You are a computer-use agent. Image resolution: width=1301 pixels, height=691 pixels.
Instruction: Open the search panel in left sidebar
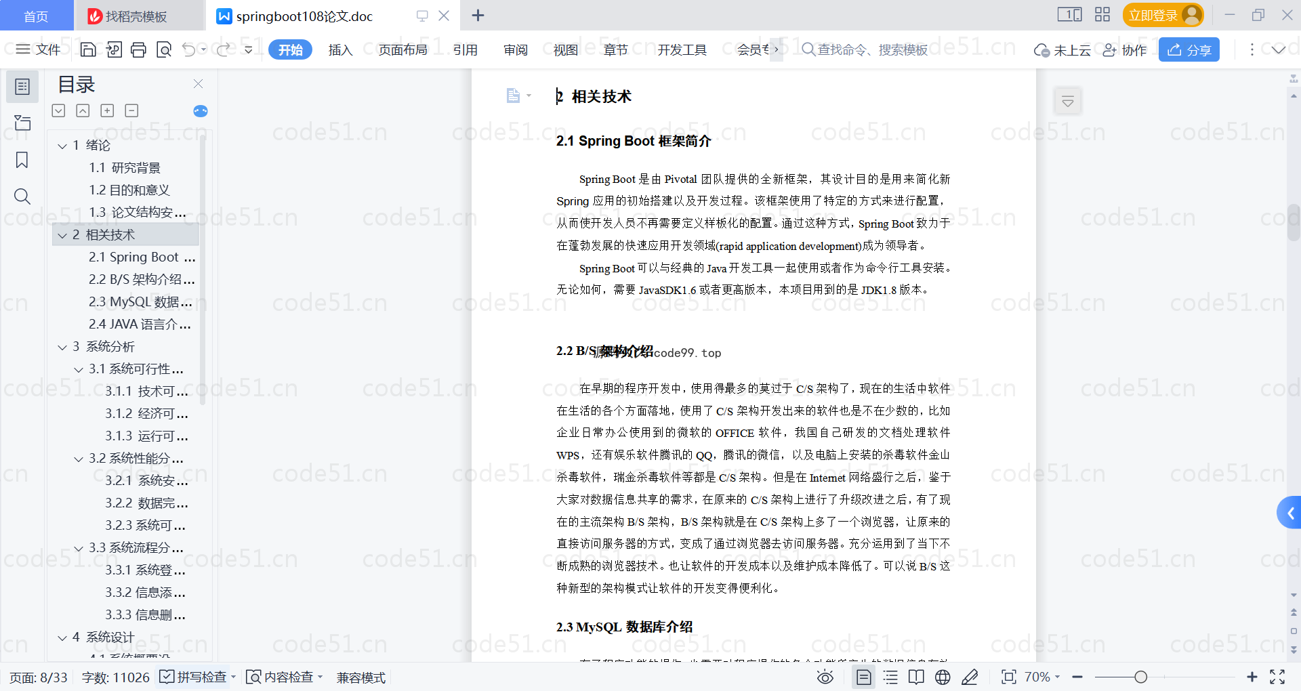(22, 196)
